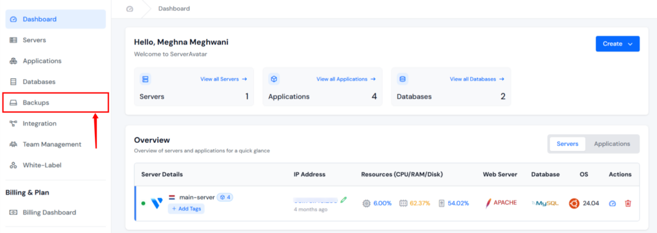Open the Create dropdown button
Image resolution: width=657 pixels, height=233 pixels.
pos(618,44)
